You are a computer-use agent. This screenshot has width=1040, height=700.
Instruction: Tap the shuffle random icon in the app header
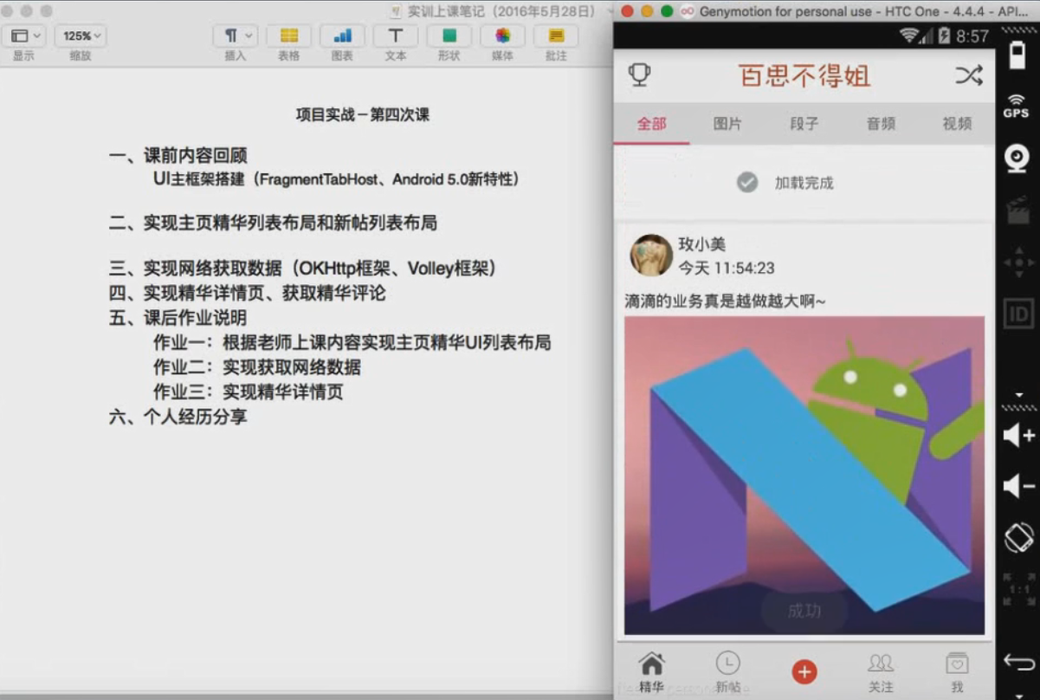coord(968,75)
